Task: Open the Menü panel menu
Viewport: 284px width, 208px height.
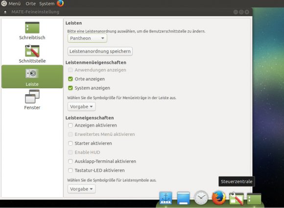Action: pos(15,3)
